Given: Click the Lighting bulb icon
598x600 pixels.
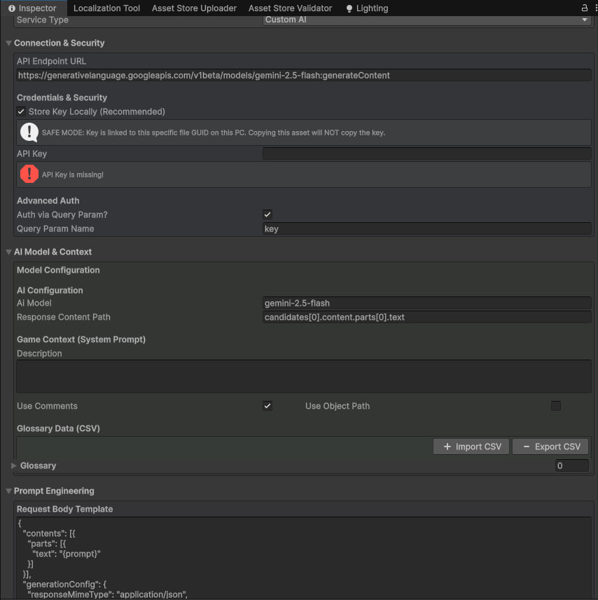Looking at the screenshot, I should pyautogui.click(x=348, y=8).
